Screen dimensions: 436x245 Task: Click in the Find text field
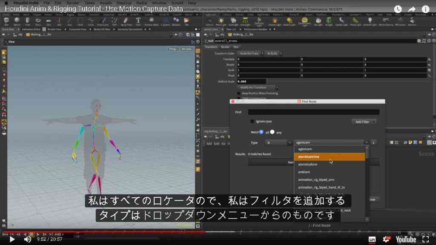[314, 112]
